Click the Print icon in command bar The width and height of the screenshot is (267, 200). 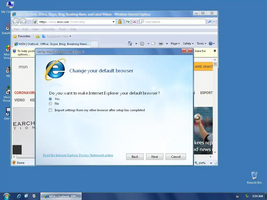coord(161,44)
